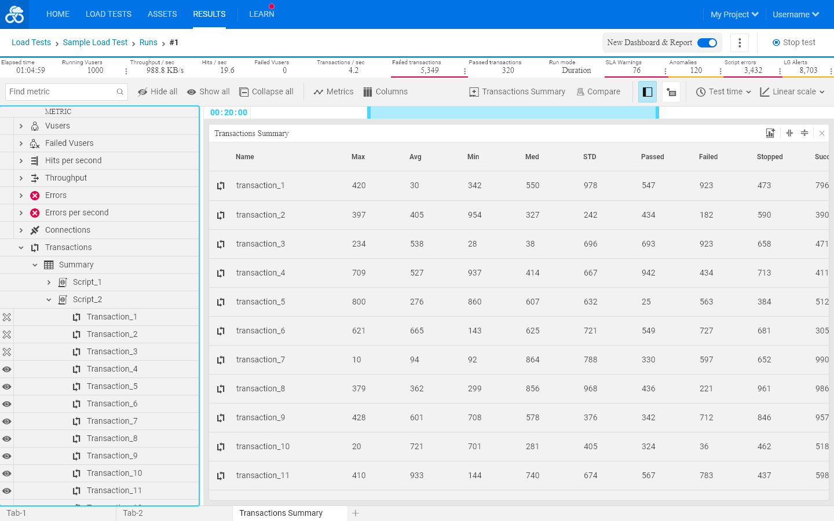Screen dimensions: 834x521
Task: Expand the Vusers metric node
Action: [x=21, y=126]
